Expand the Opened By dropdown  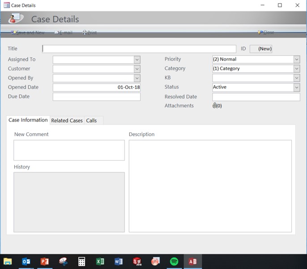click(x=137, y=78)
